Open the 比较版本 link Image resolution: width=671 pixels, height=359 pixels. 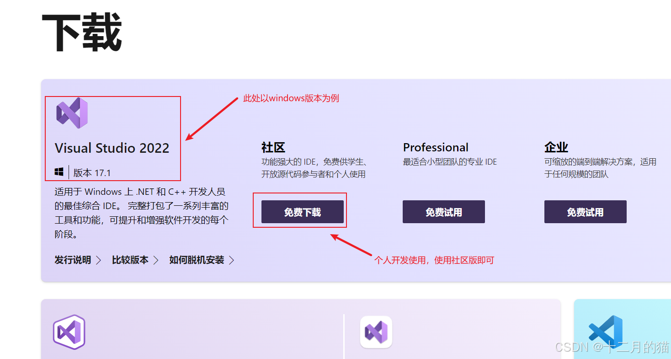(x=130, y=260)
